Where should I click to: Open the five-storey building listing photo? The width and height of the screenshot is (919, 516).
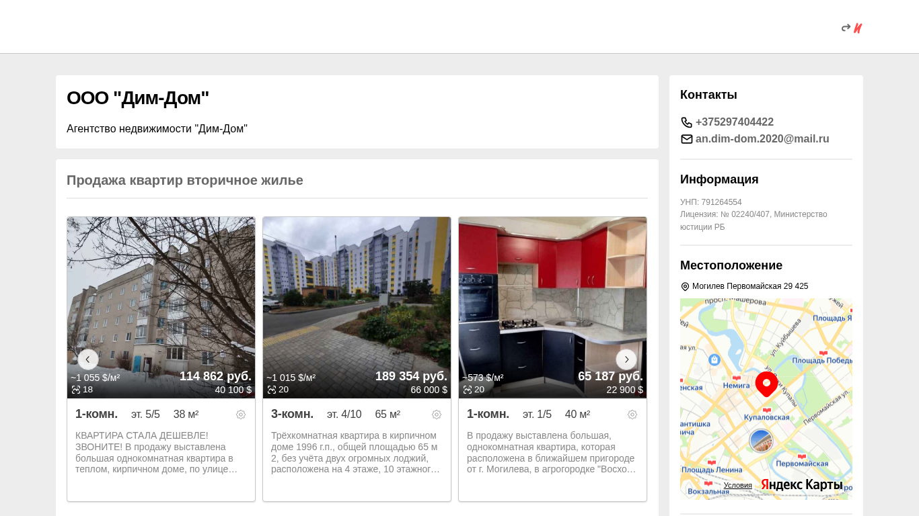click(x=161, y=308)
